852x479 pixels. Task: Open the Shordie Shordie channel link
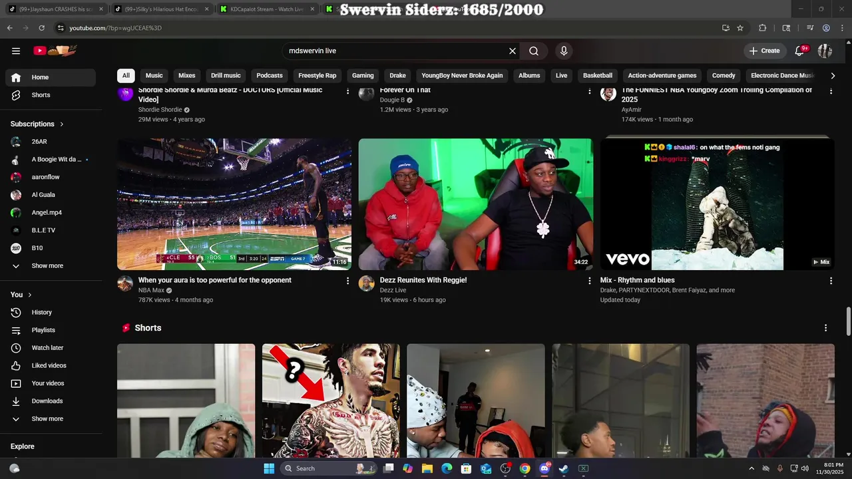(x=160, y=110)
